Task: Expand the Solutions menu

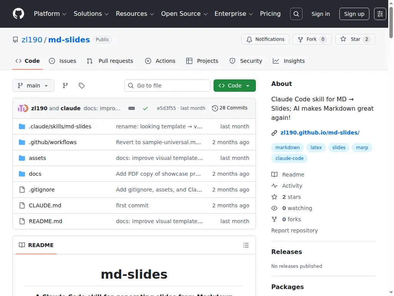Action: pyautogui.click(x=91, y=14)
